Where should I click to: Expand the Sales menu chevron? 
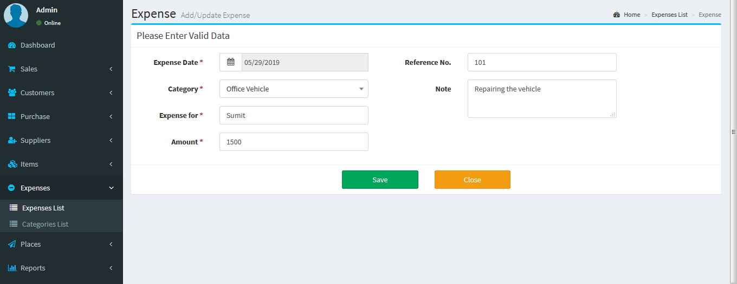coord(111,69)
